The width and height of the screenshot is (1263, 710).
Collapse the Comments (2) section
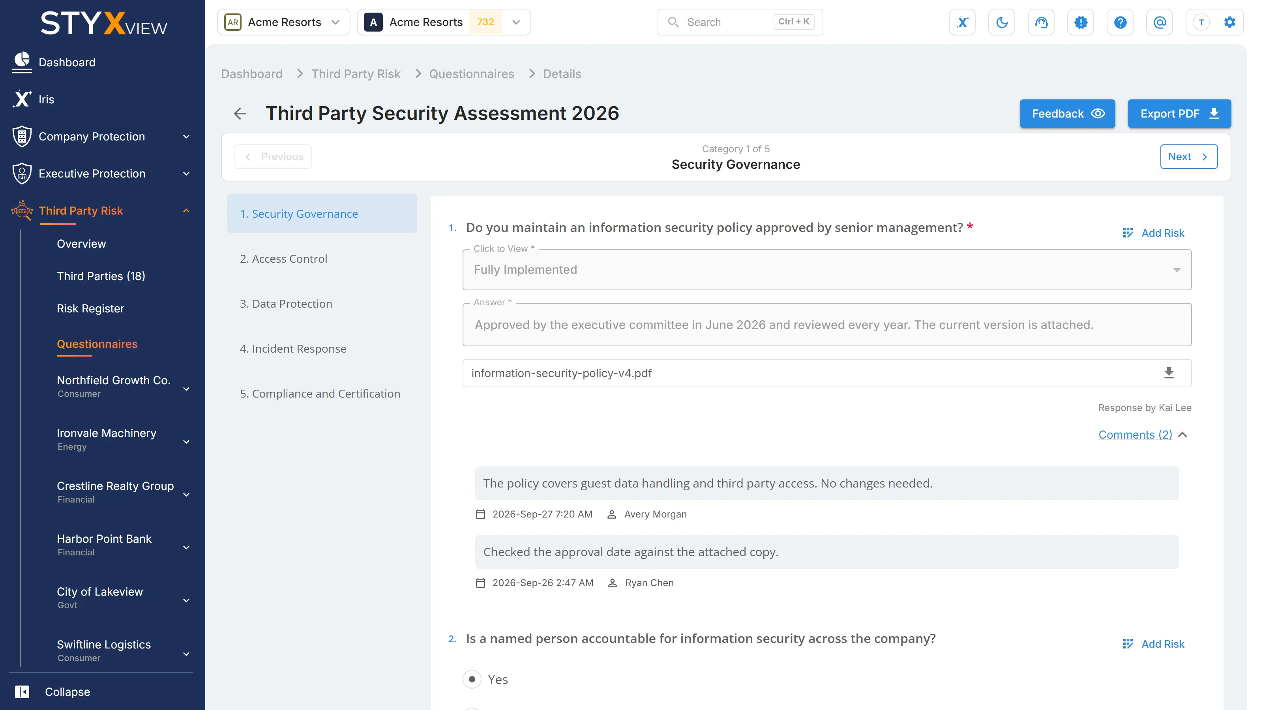1142,435
